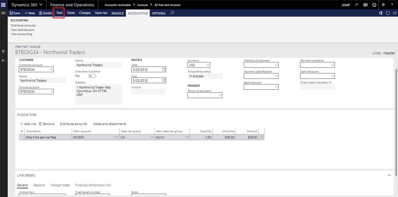Open the Foreign trade tab
The image size is (398, 197).
click(60, 185)
